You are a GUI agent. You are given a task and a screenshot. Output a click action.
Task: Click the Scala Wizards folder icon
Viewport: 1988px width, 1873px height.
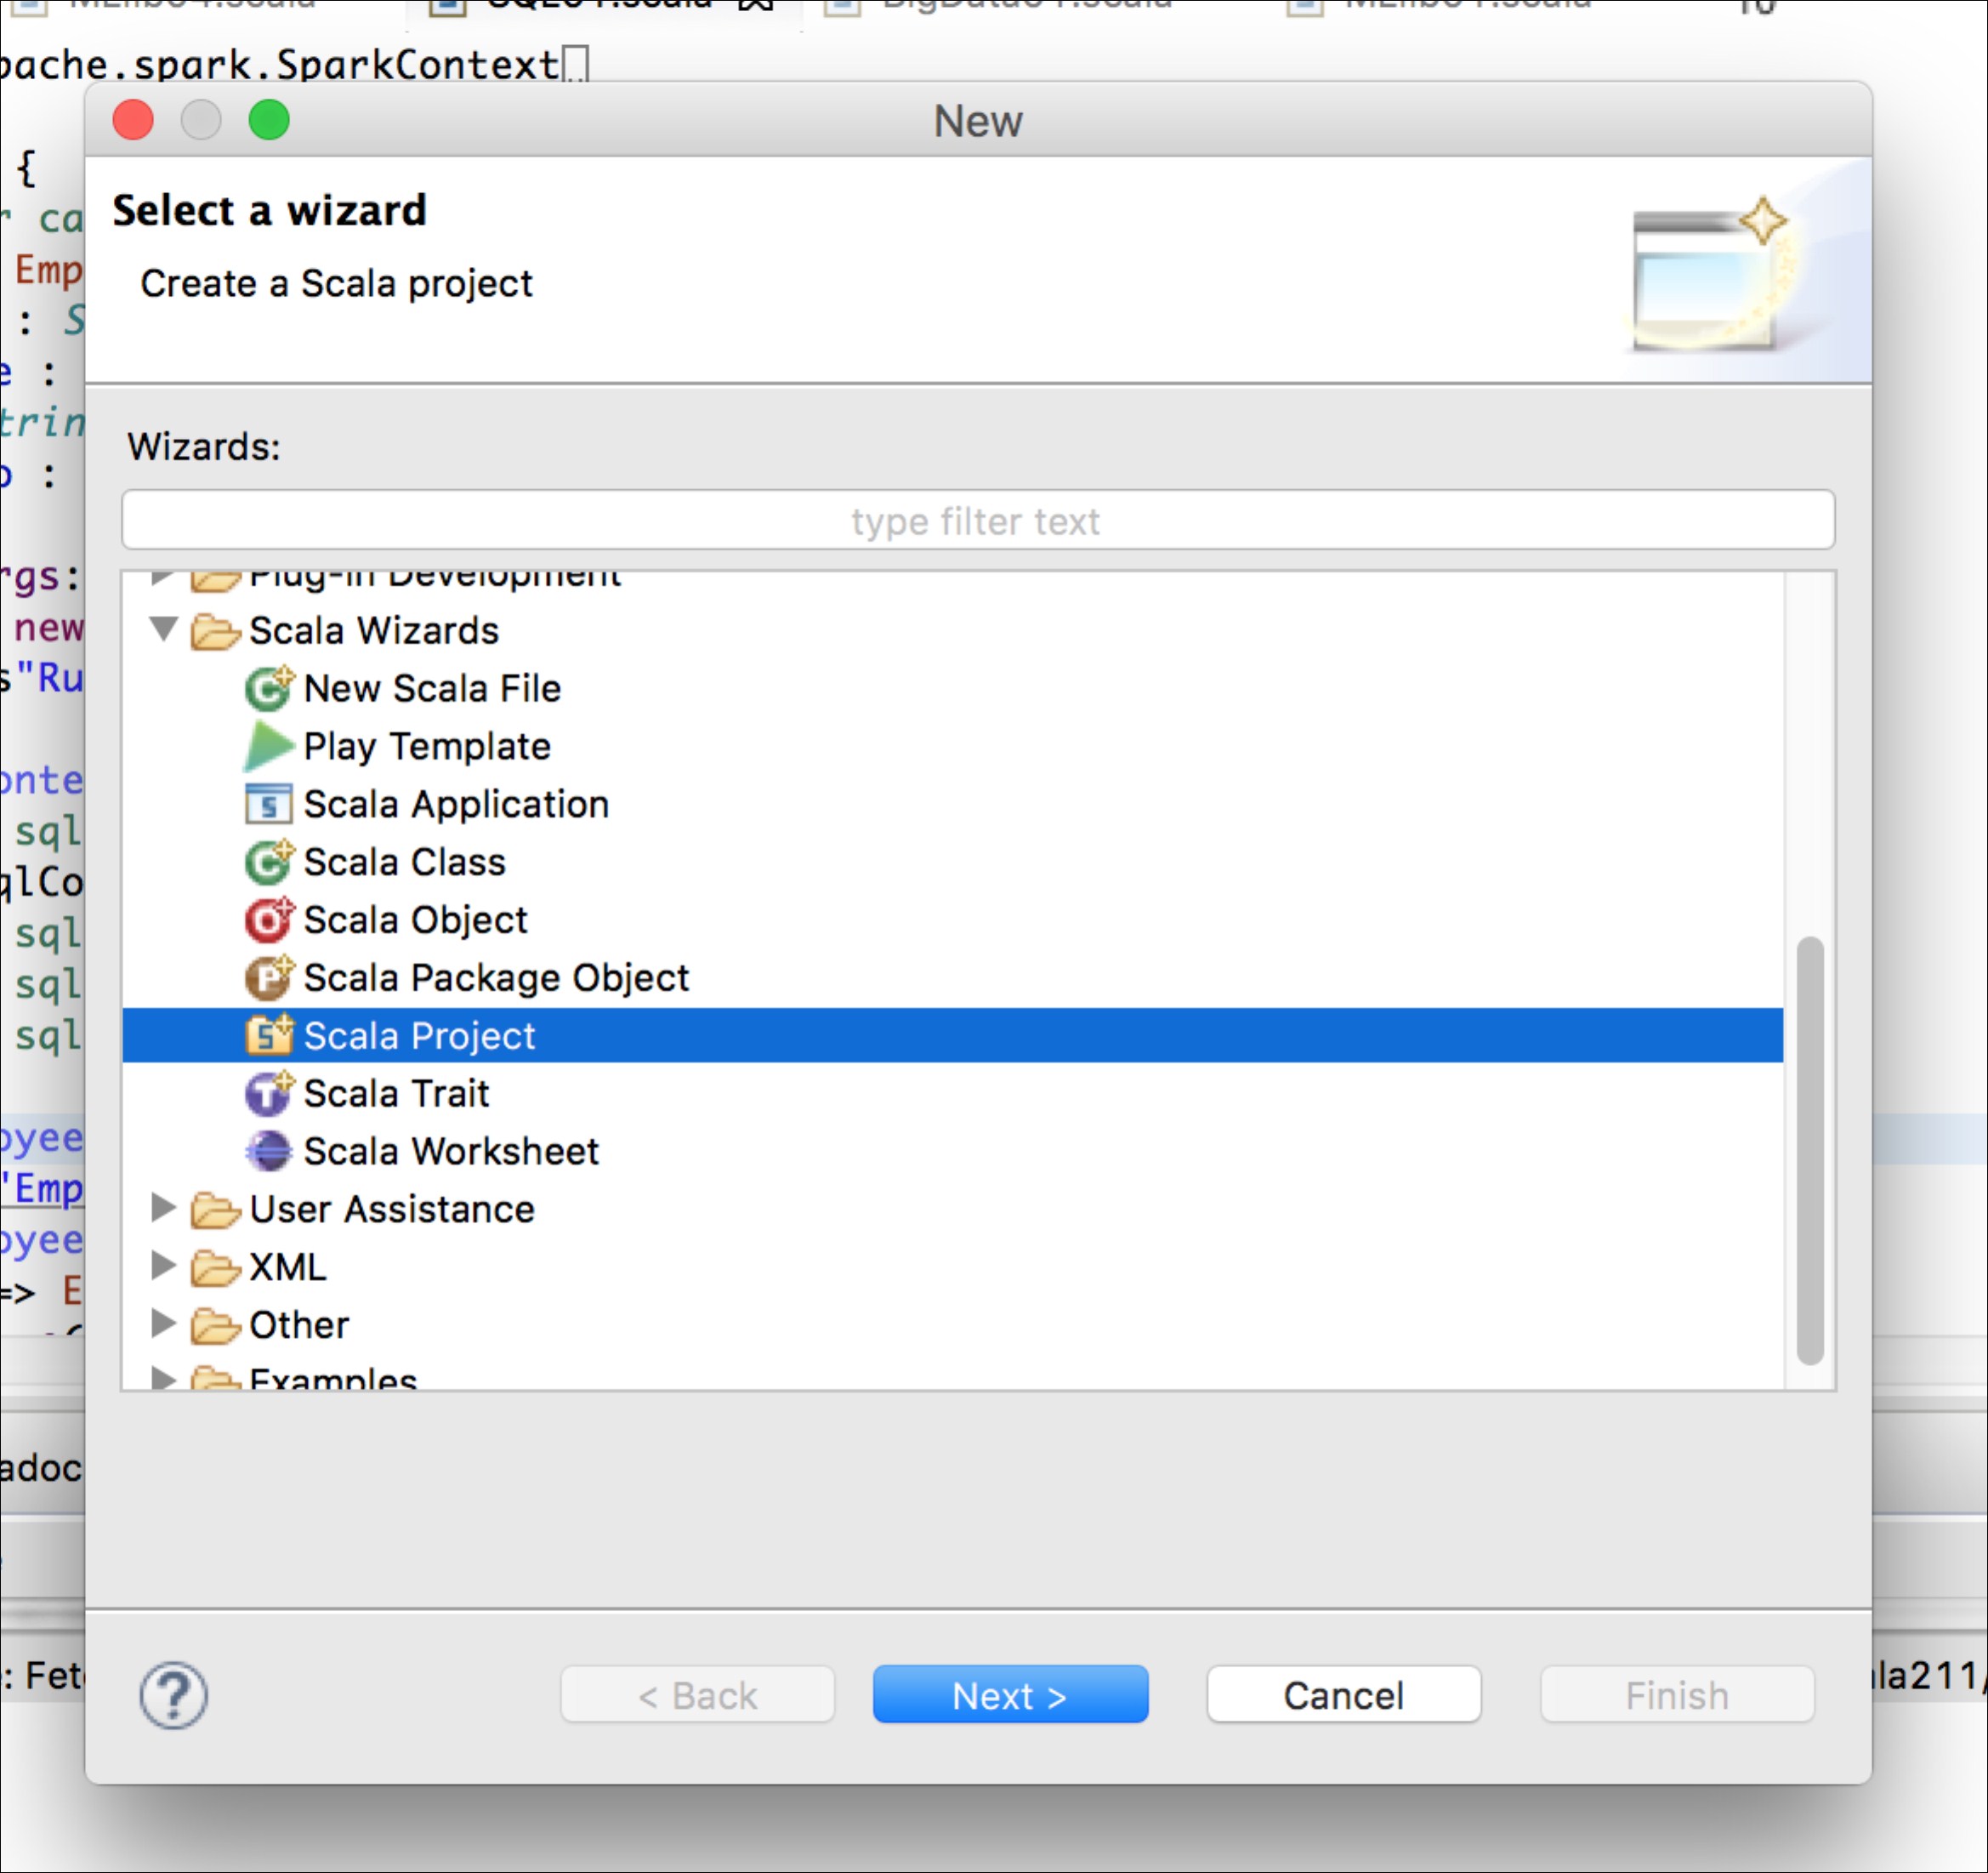215,631
